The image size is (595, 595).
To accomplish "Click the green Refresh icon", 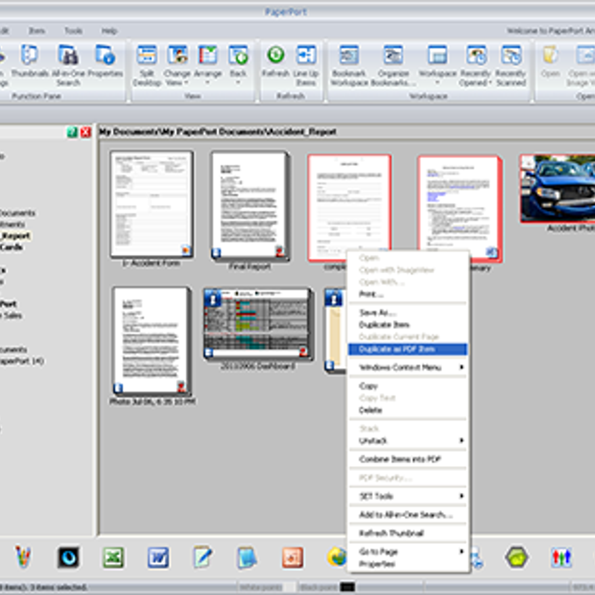I will 276,55.
